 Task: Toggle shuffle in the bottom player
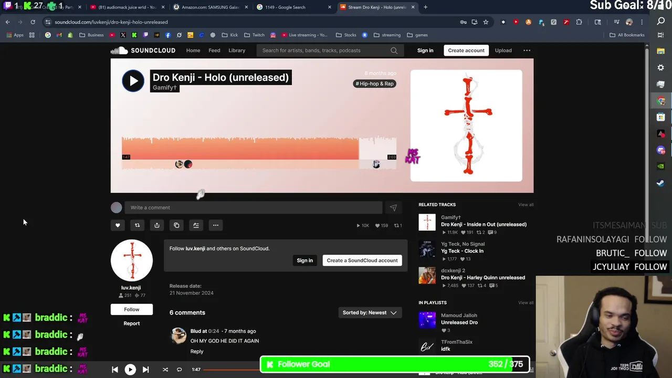(165, 370)
